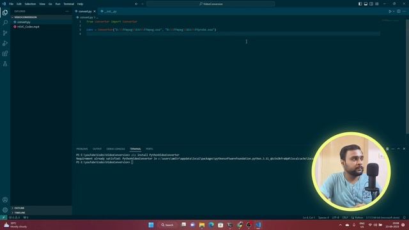Toggle the secondary side bar layout
The width and height of the screenshot is (409, 230).
pyautogui.click(x=371, y=4)
